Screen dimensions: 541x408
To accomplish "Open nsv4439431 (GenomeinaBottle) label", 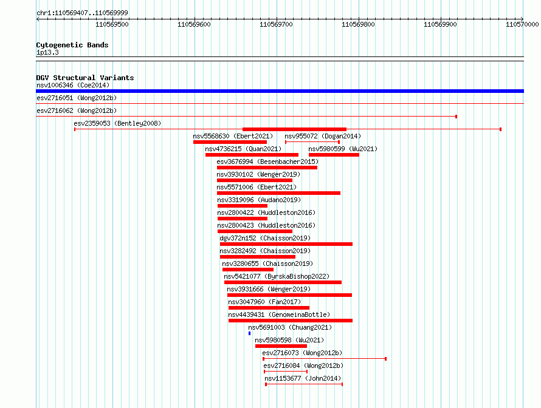I will (279, 314).
